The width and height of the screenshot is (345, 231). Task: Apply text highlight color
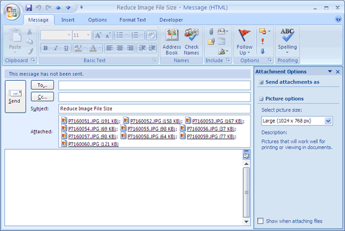(x=78, y=48)
